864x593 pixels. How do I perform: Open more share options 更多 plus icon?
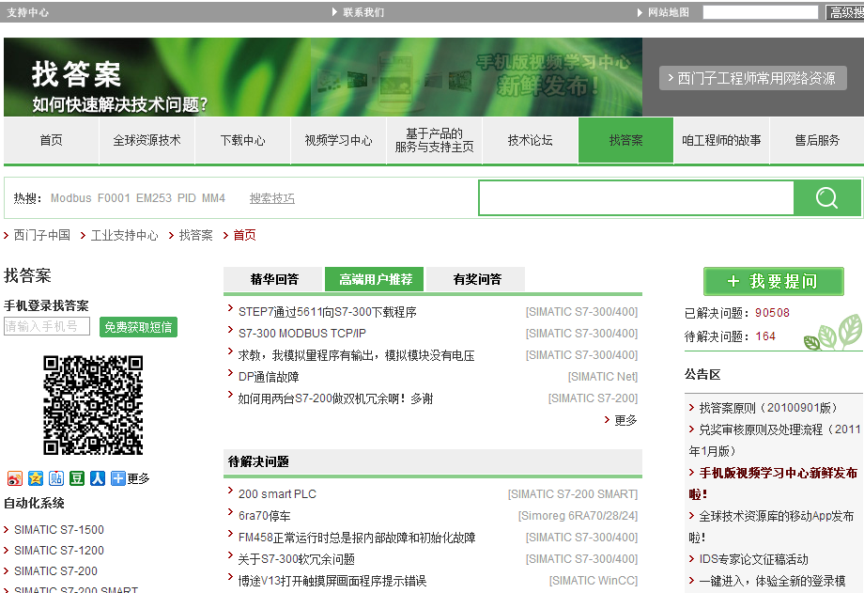pyautogui.click(x=118, y=478)
